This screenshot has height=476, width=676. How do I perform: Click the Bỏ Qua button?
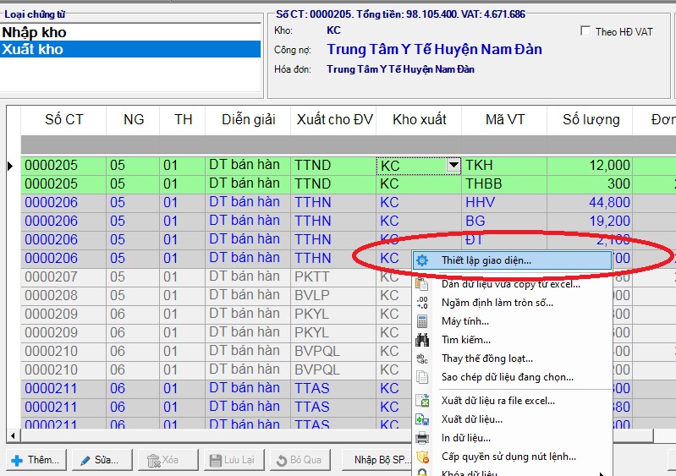point(300,460)
